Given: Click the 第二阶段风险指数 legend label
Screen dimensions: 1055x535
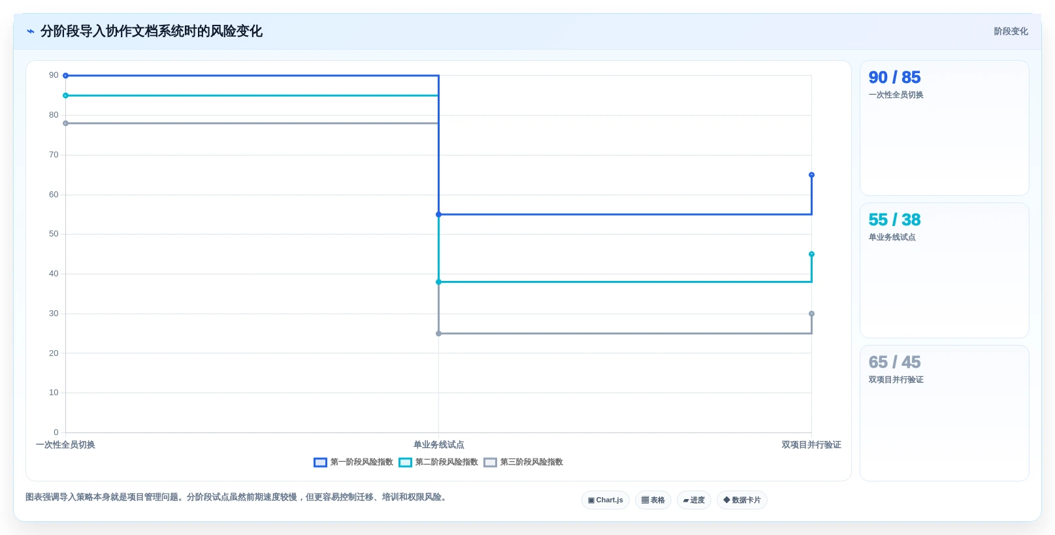Looking at the screenshot, I should point(447,462).
